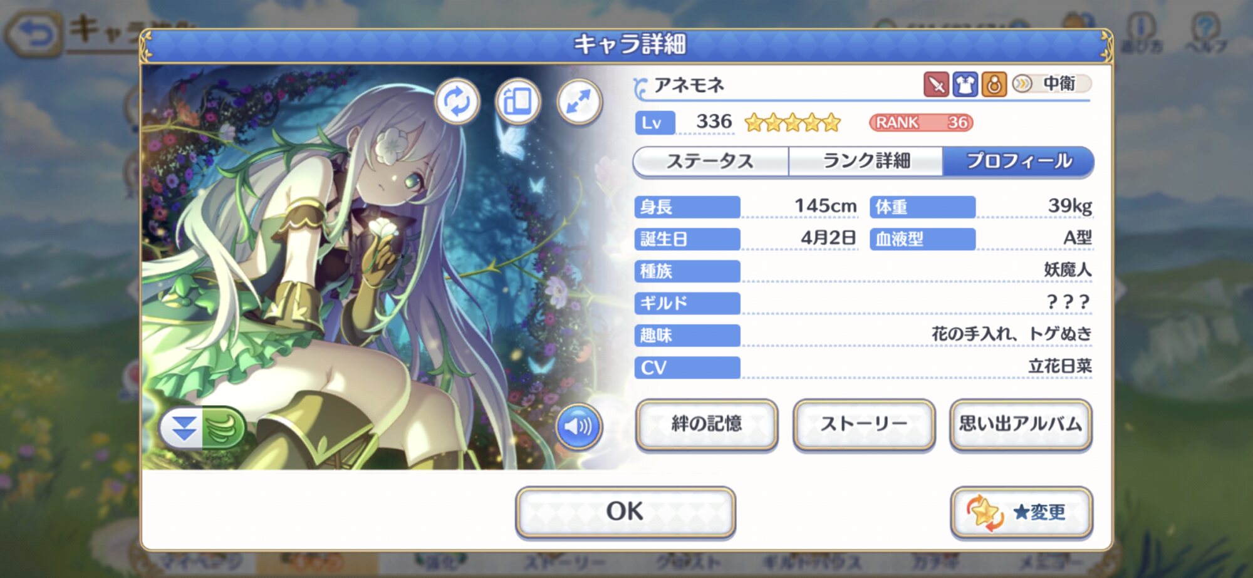
Task: Play the character voice speaker icon
Action: pos(578,426)
